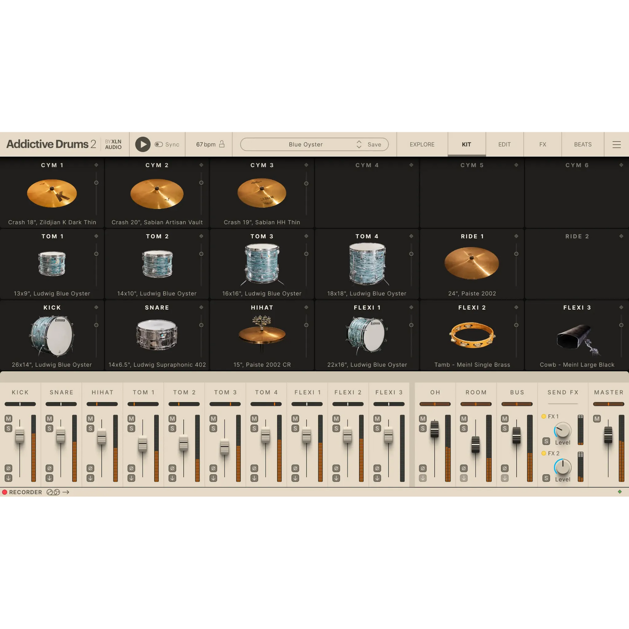Switch to the EDIT tab
This screenshot has height=629, width=629.
[x=504, y=144]
